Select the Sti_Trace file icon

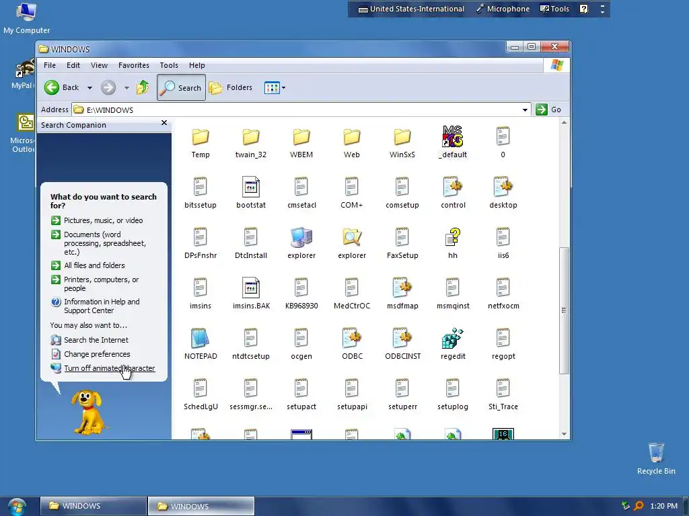coord(503,389)
